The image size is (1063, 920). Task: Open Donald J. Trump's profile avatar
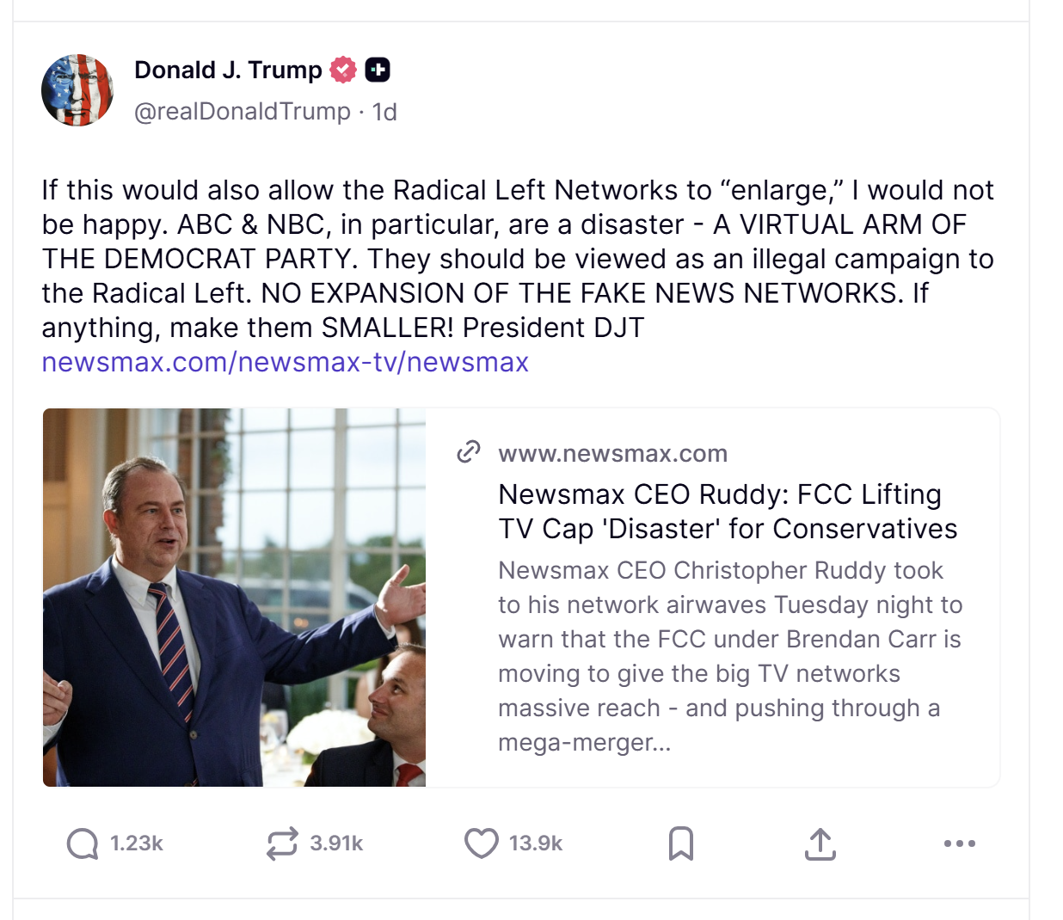77,90
